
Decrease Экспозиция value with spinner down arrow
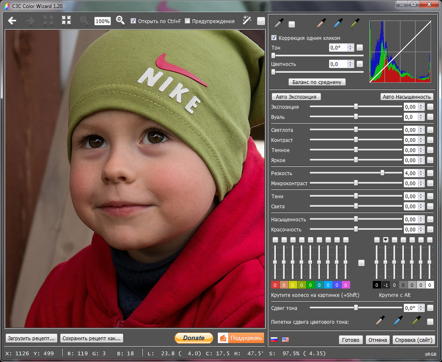pos(421,109)
